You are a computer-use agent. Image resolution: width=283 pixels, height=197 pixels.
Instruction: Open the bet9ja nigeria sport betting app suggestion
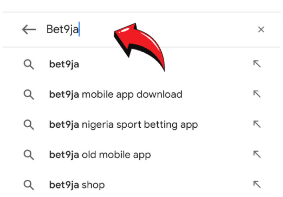tap(124, 124)
